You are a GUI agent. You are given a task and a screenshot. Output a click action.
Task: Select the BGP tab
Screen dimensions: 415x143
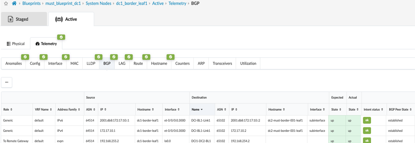click(107, 64)
